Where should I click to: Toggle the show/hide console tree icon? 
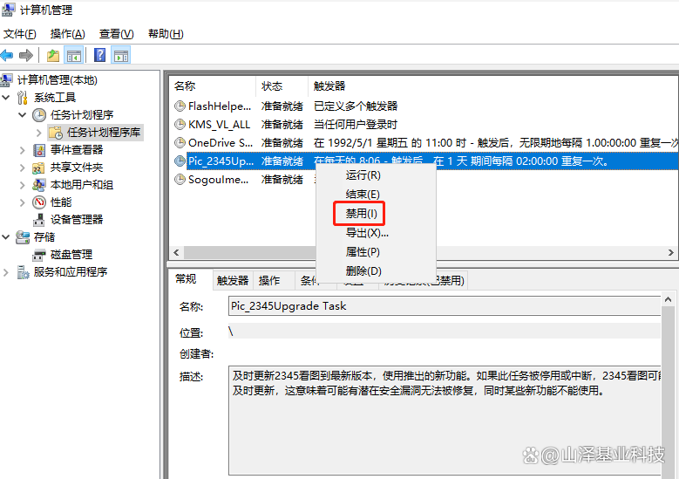[x=73, y=56]
